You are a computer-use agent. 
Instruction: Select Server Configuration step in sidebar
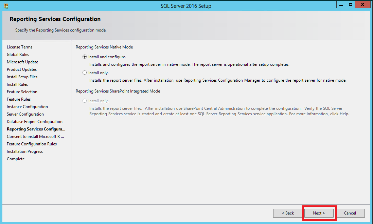25,114
